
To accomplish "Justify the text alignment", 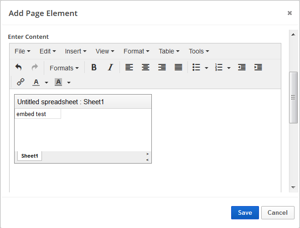I will (x=178, y=68).
